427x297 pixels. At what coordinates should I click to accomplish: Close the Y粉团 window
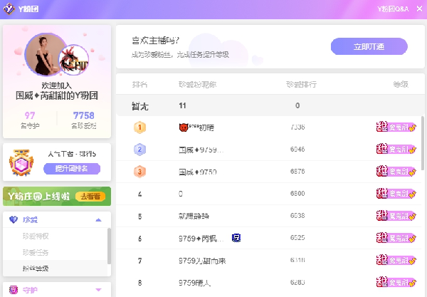tap(419, 9)
